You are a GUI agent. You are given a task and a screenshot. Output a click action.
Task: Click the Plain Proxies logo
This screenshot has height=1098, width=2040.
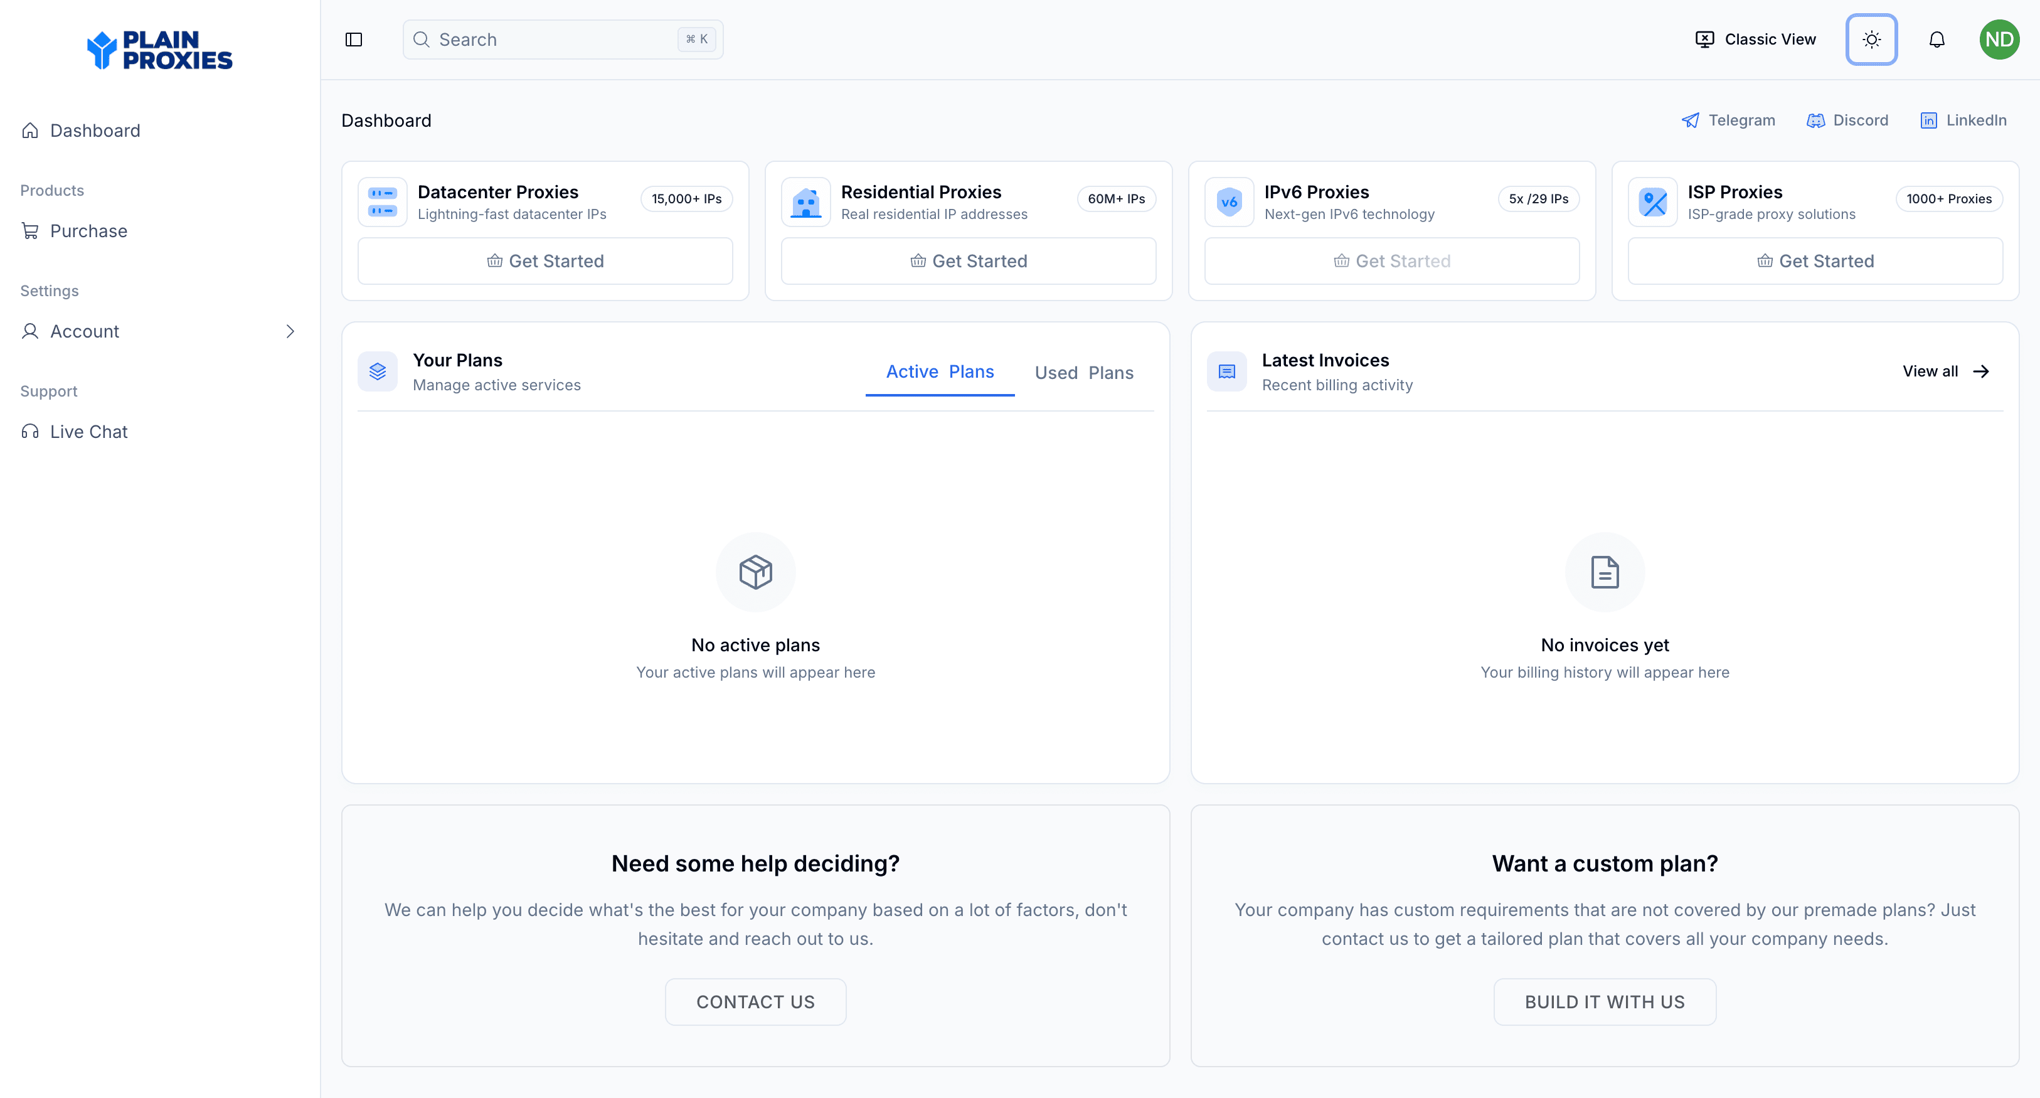click(x=159, y=50)
